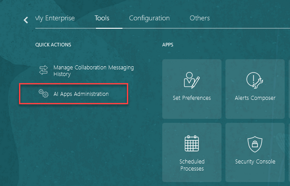Click the Security Console shield icon
This screenshot has height=186, width=290.
click(x=255, y=144)
